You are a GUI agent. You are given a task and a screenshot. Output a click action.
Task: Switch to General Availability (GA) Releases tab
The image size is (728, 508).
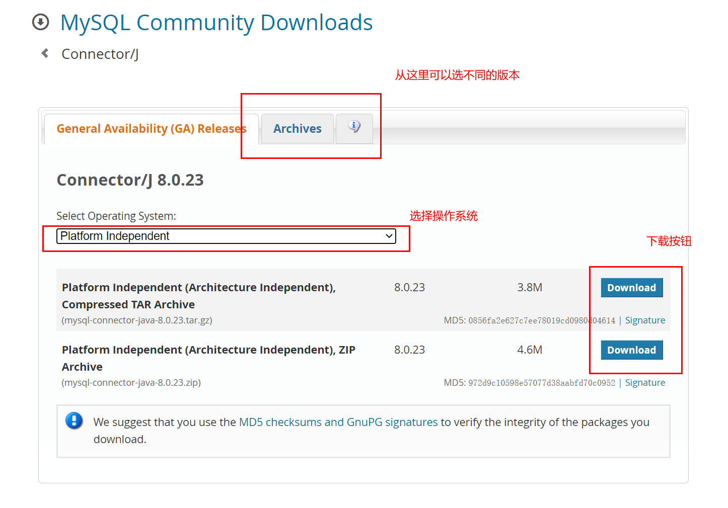tap(152, 129)
